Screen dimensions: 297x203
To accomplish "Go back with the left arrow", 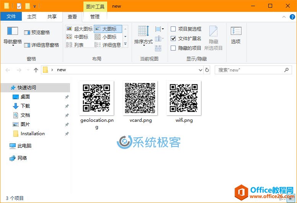I will 8,70.
